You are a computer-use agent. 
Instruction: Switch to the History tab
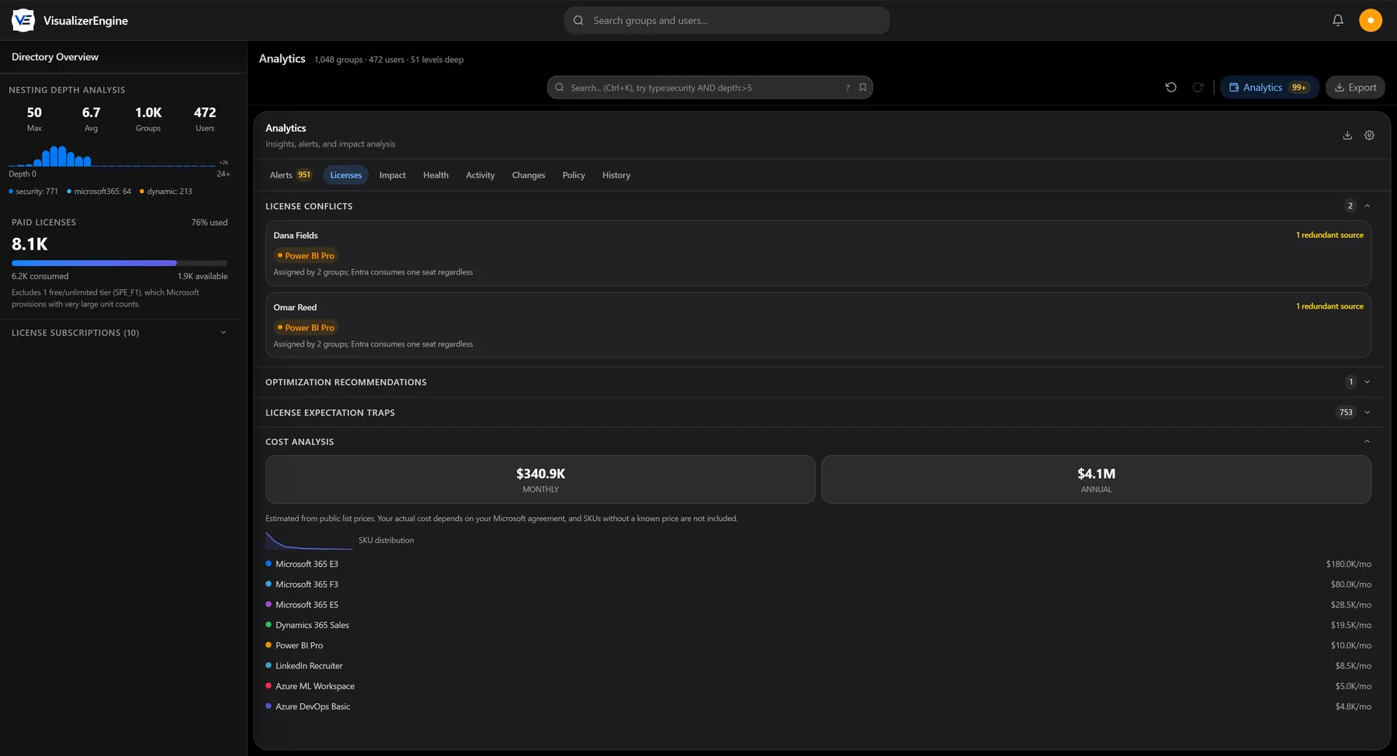616,175
